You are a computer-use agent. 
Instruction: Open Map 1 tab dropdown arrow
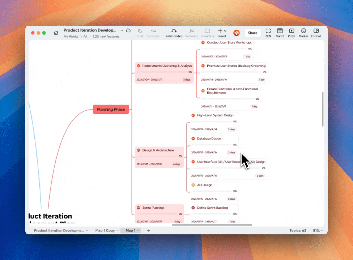pos(139,230)
